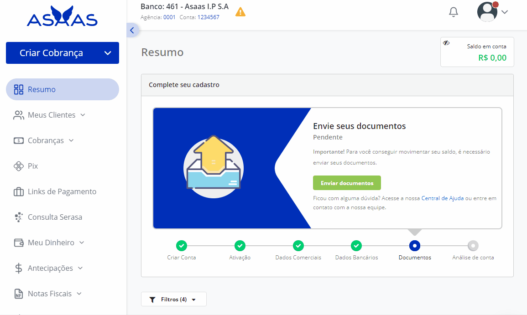Click the Análise de conta step label

point(473,258)
